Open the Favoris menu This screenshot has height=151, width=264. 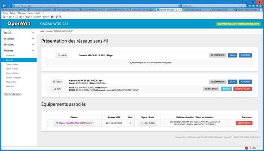(x=31, y=13)
